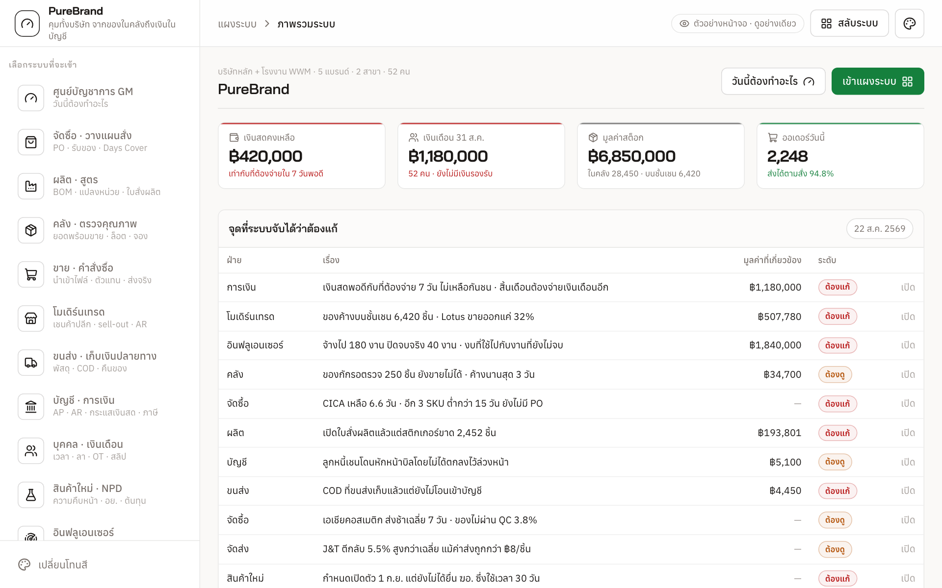The width and height of the screenshot is (942, 588).
Task: Click the ส่งได้ตามสั่ง 94.8% text
Action: coord(800,173)
